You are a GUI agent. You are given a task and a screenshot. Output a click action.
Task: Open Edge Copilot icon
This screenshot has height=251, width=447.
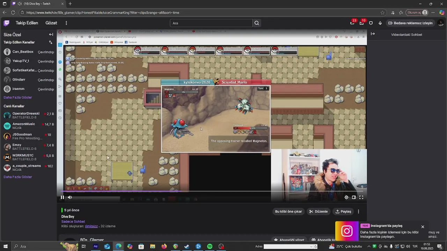coord(442,13)
